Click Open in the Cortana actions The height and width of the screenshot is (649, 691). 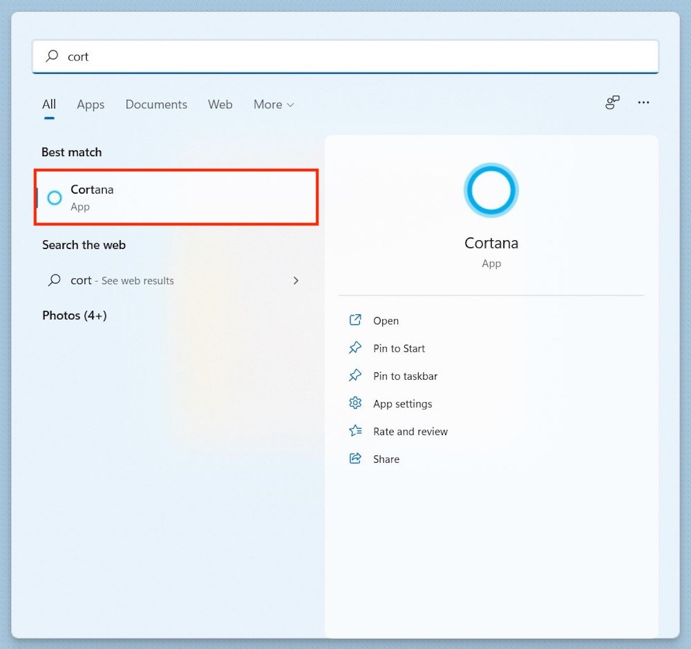click(x=386, y=320)
